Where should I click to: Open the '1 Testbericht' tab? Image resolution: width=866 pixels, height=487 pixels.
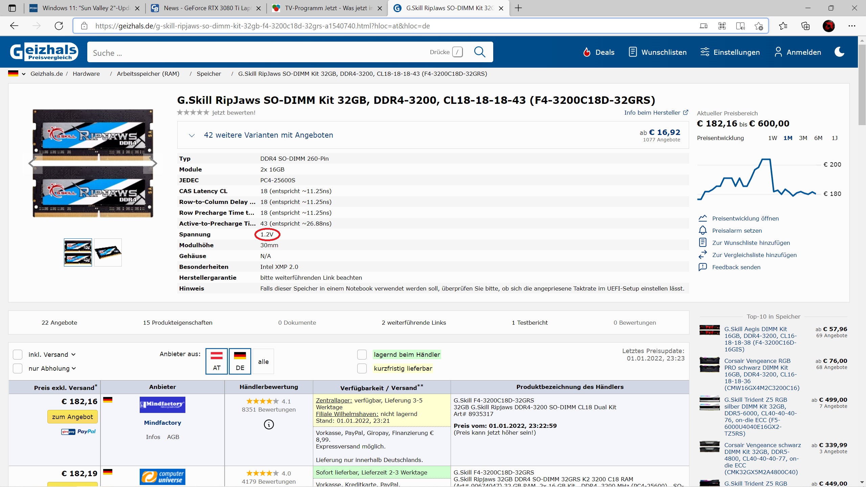coord(529,323)
